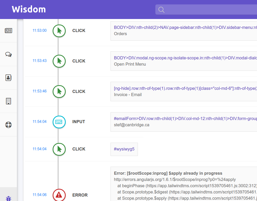Screen dimensions: 257x201
Task: Focus the header search field
Action: [x=206, y=9]
